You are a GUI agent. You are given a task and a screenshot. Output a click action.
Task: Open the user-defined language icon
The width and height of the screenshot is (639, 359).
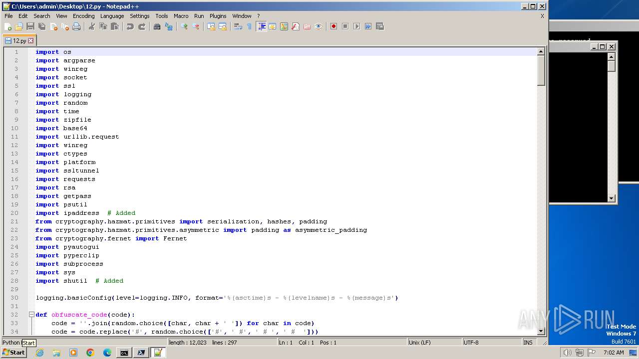(272, 26)
